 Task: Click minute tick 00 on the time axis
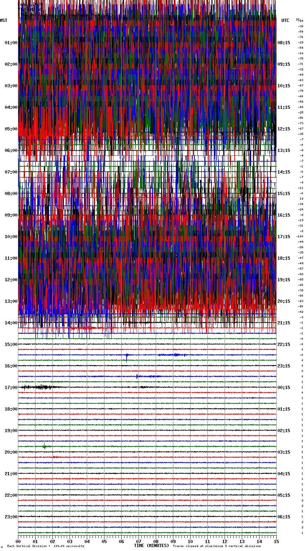(18, 541)
